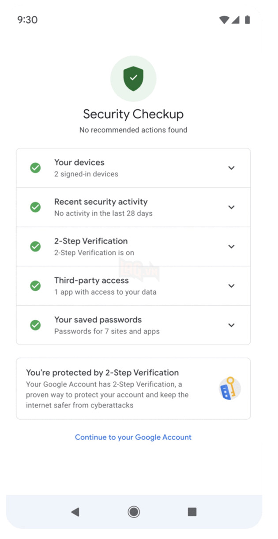The image size is (278, 539).
Task: Click the Wi-Fi icon in the status bar
Action: click(x=224, y=20)
